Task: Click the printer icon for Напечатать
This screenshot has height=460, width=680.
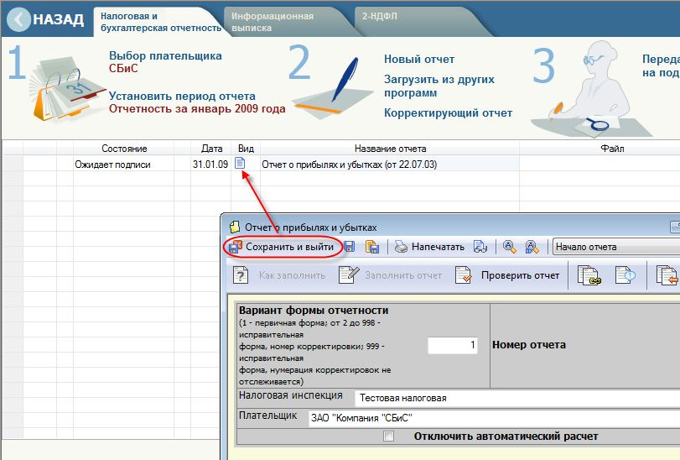Action: [401, 247]
